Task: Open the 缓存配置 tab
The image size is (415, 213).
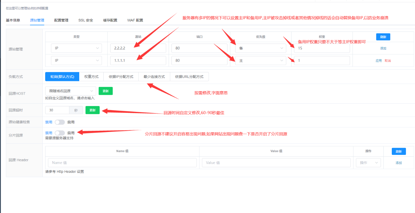Action: 110,20
